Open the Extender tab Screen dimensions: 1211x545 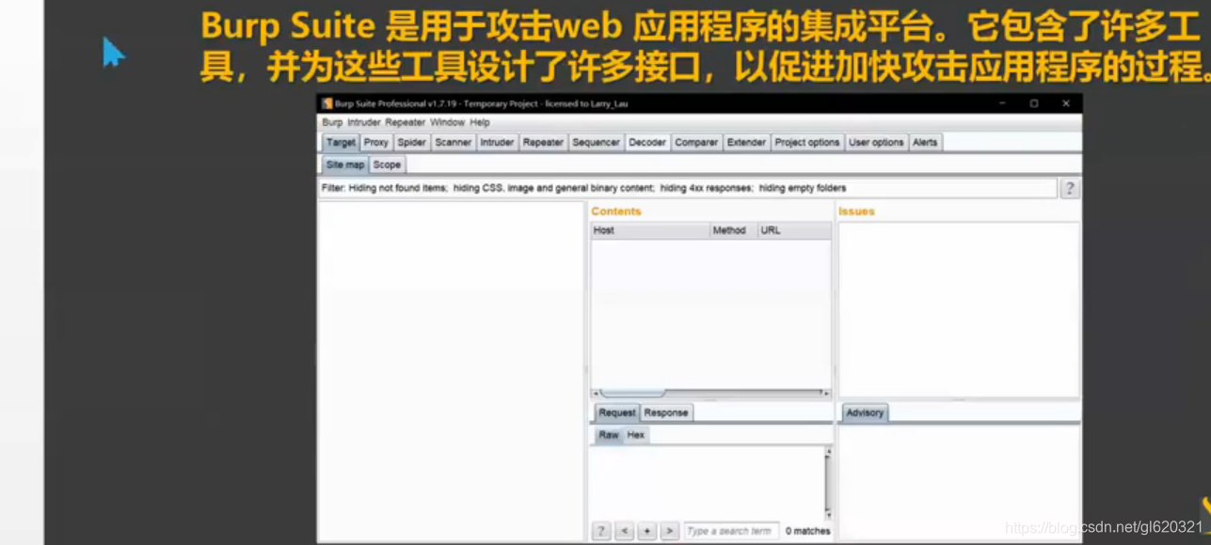(746, 143)
